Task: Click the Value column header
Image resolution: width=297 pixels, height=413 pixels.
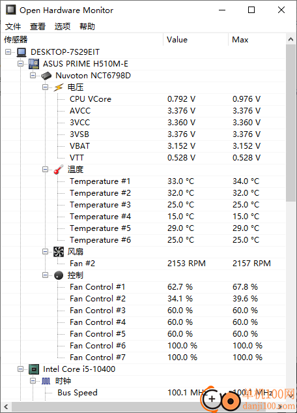Action: click(196, 40)
